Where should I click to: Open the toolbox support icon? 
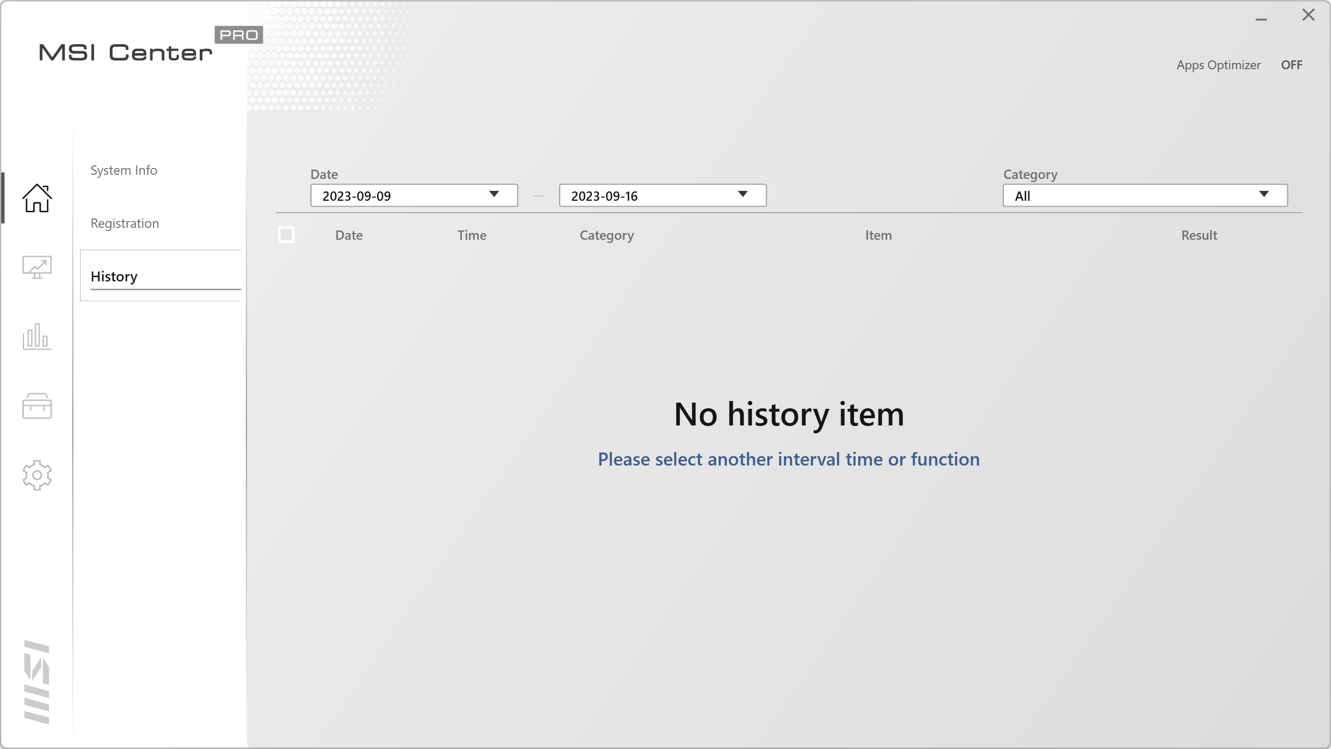(x=37, y=406)
